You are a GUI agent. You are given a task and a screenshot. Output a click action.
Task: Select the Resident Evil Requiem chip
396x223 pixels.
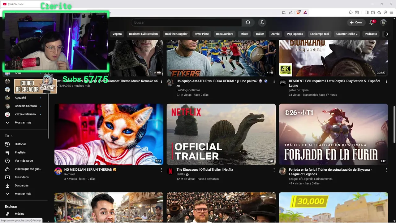click(143, 34)
